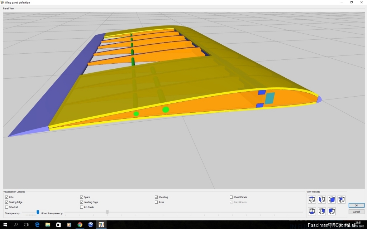This screenshot has width=367, height=229.
Task: Open Windows taskbar search
Action: pyautogui.click(x=16, y=225)
